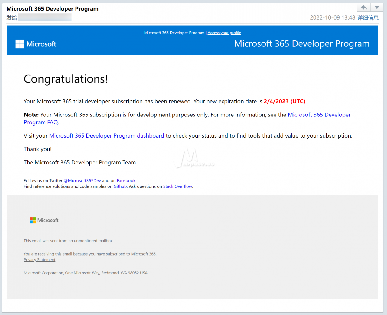Open 详细信息 details link
This screenshot has width=387, height=315.
(x=368, y=17)
